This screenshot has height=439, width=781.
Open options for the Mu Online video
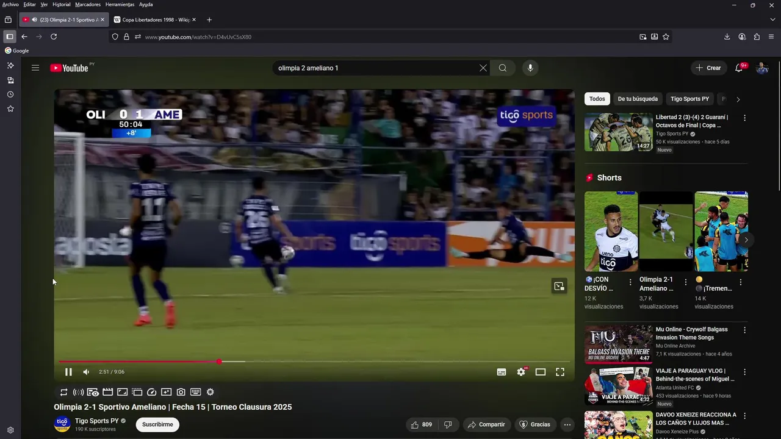click(744, 330)
